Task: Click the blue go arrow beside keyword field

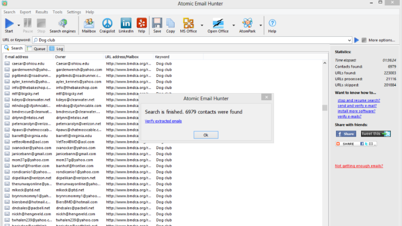Action: 356,40
